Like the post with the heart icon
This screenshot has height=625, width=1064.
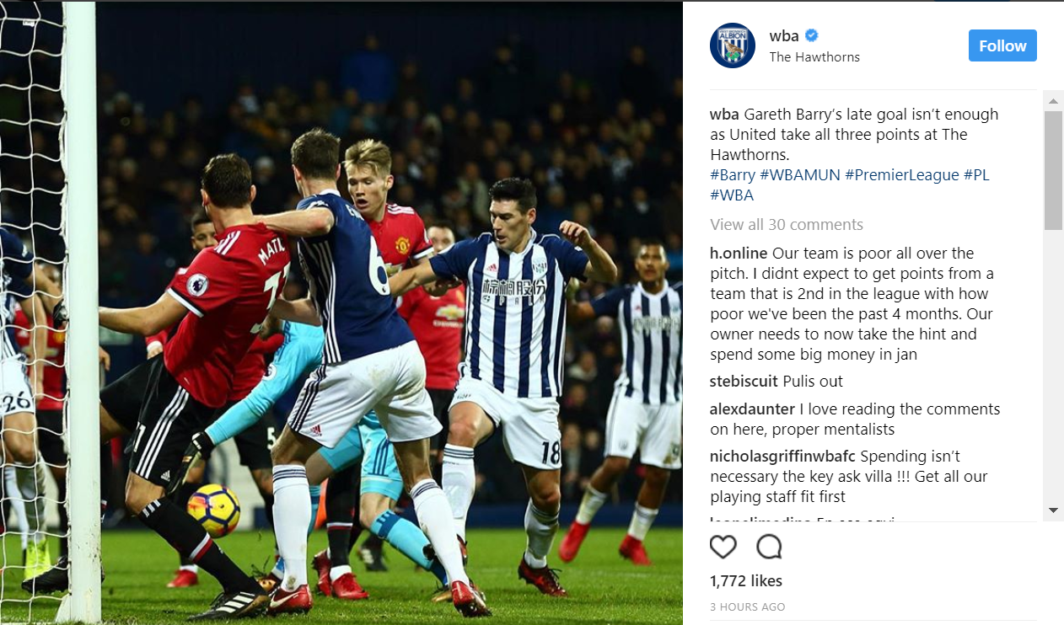coord(723,548)
